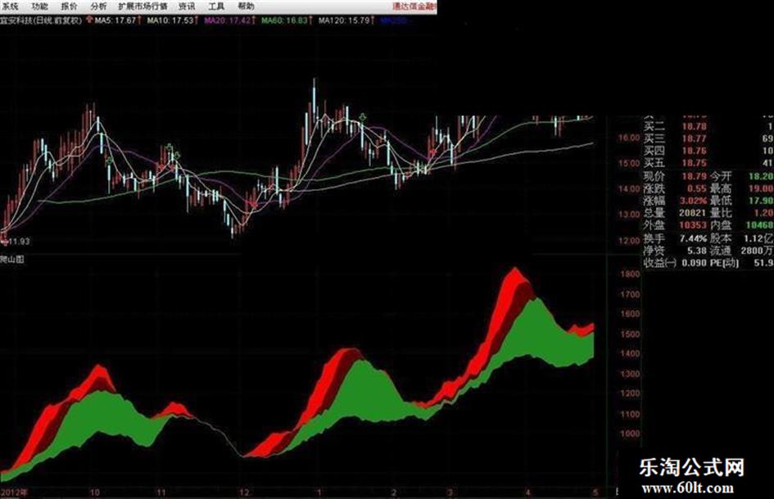This screenshot has height=499, width=774.
Task: Open the 分析 menu
Action: [x=98, y=7]
